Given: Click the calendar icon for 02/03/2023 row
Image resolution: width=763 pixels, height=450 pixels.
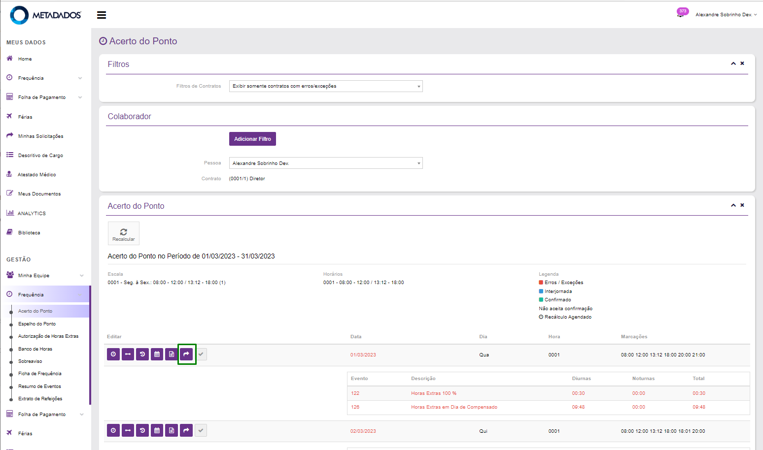Looking at the screenshot, I should pos(157,430).
